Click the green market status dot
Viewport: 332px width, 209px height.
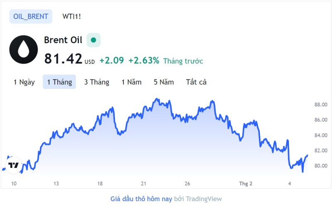tap(93, 40)
